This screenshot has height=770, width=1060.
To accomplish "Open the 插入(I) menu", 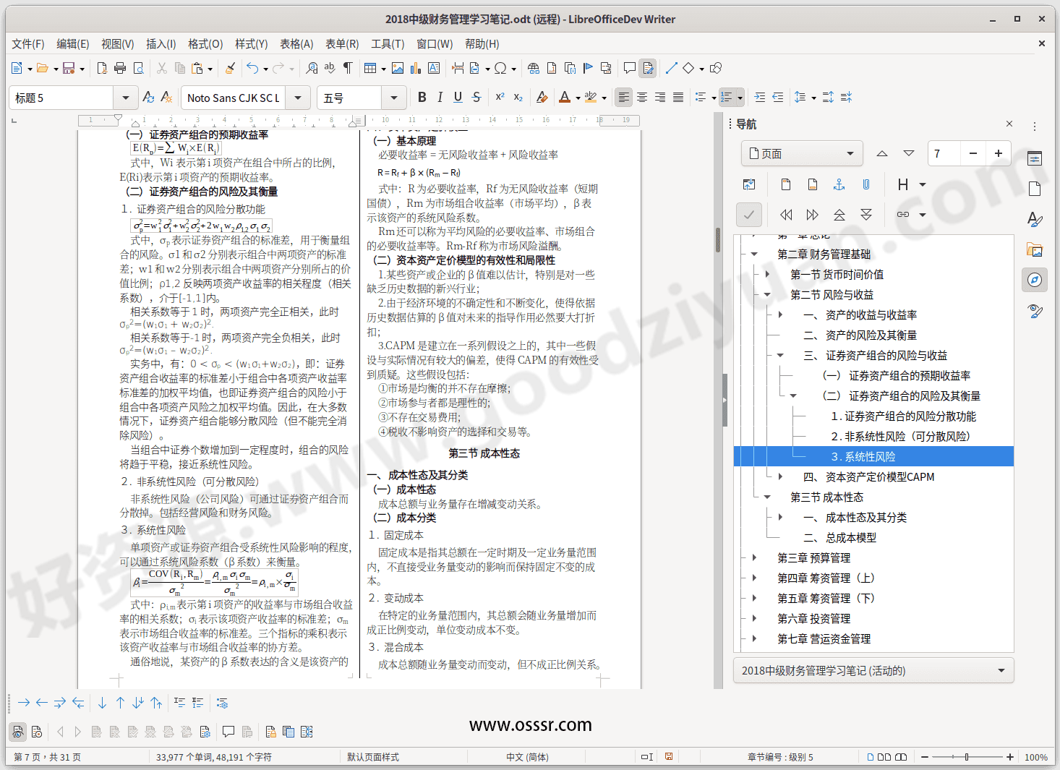I will (x=161, y=44).
